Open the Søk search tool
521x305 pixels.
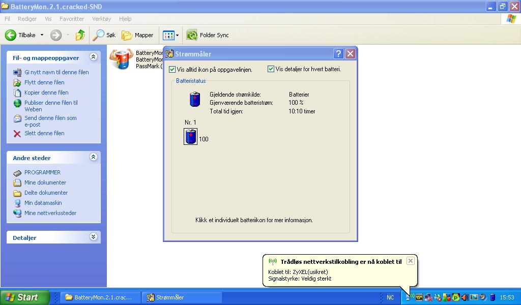[104, 35]
